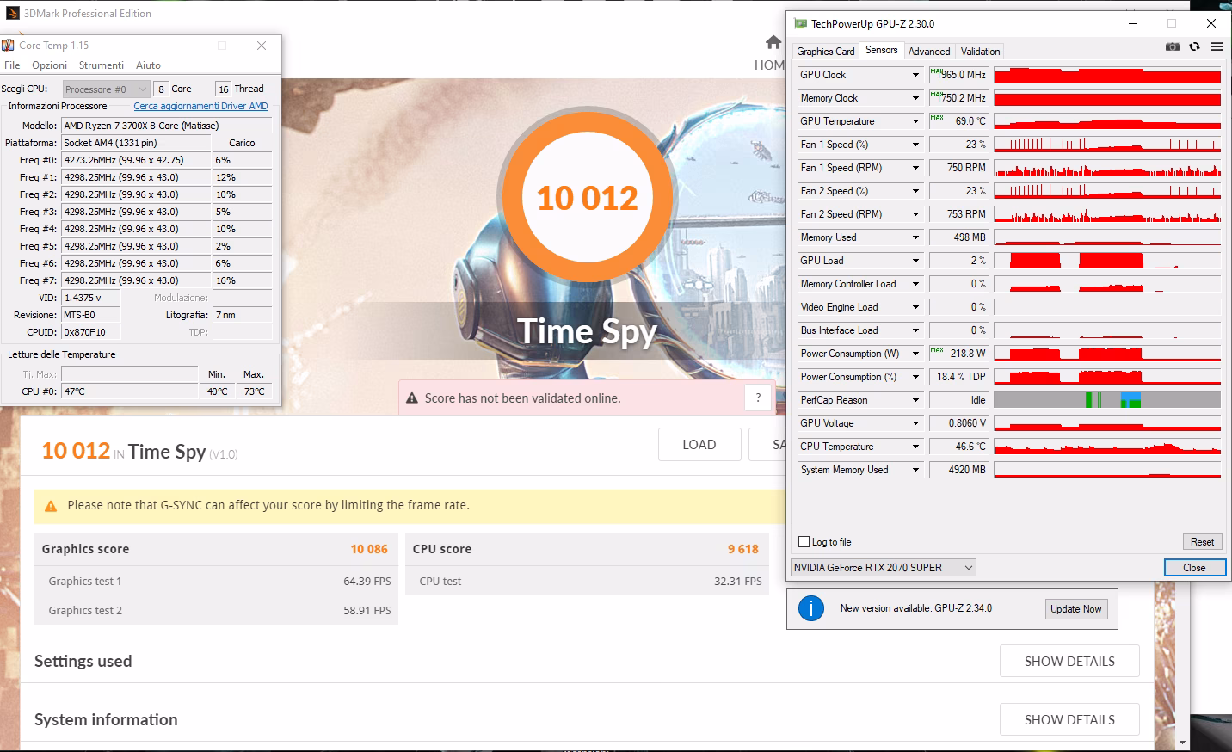The height and width of the screenshot is (752, 1232).
Task: Show details for Settings used
Action: coord(1069,662)
